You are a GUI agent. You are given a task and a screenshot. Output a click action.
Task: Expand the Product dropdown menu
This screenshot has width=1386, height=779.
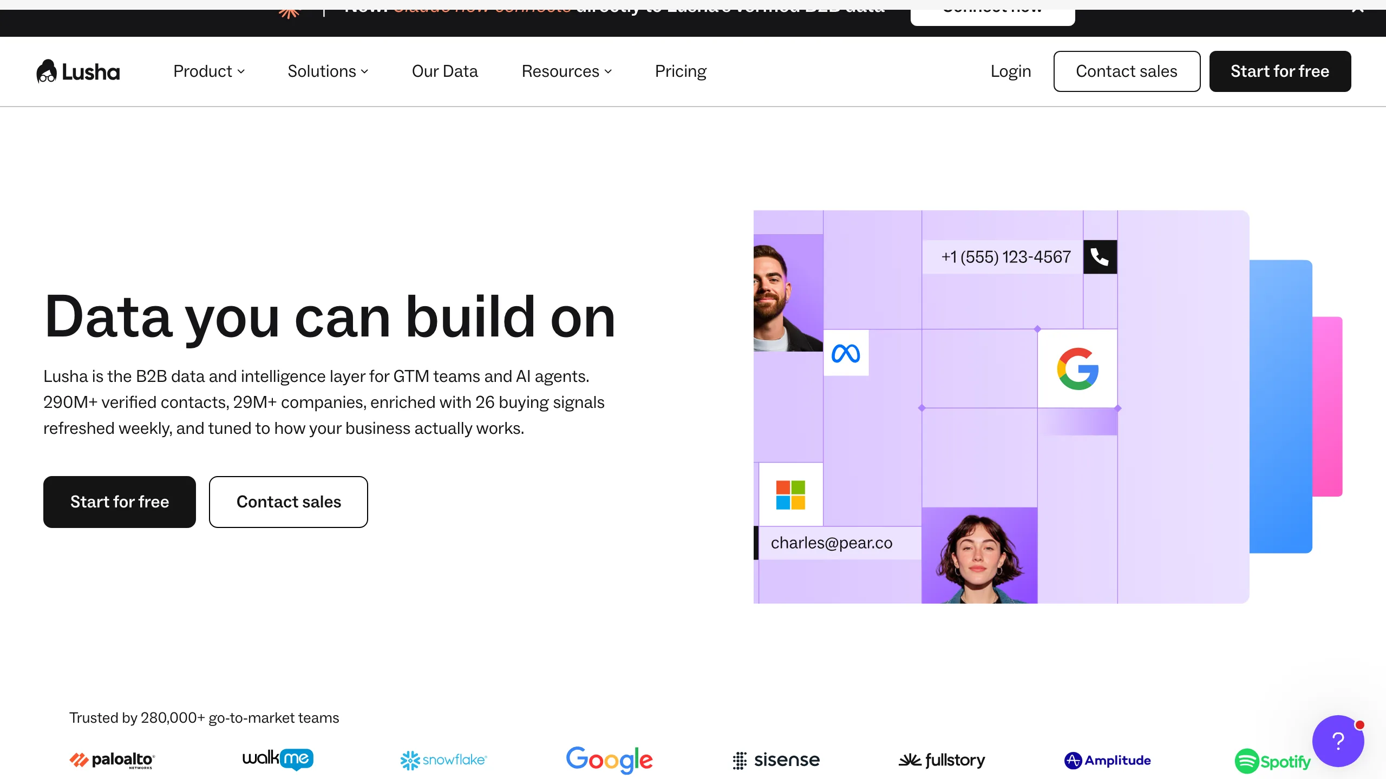[209, 71]
